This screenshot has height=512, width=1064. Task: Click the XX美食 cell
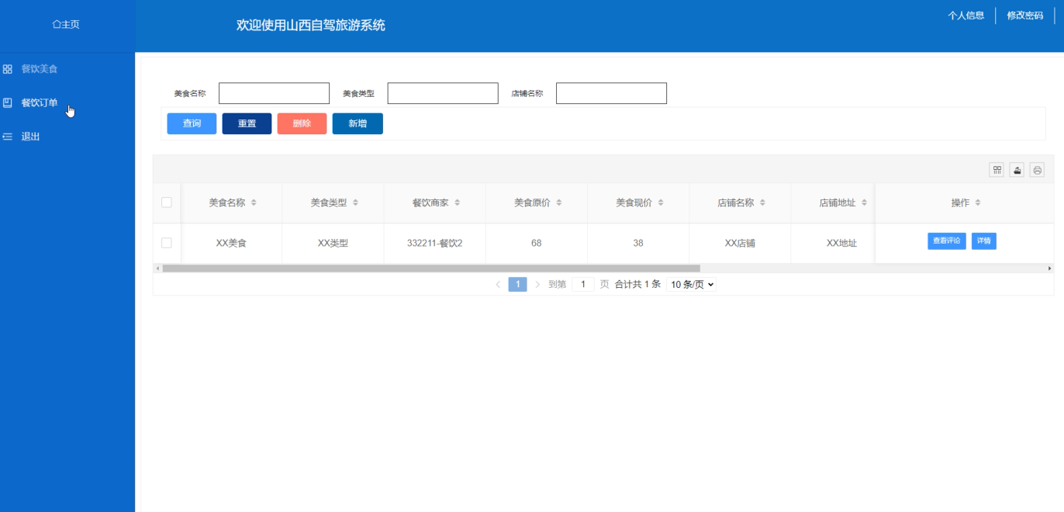[x=231, y=243]
